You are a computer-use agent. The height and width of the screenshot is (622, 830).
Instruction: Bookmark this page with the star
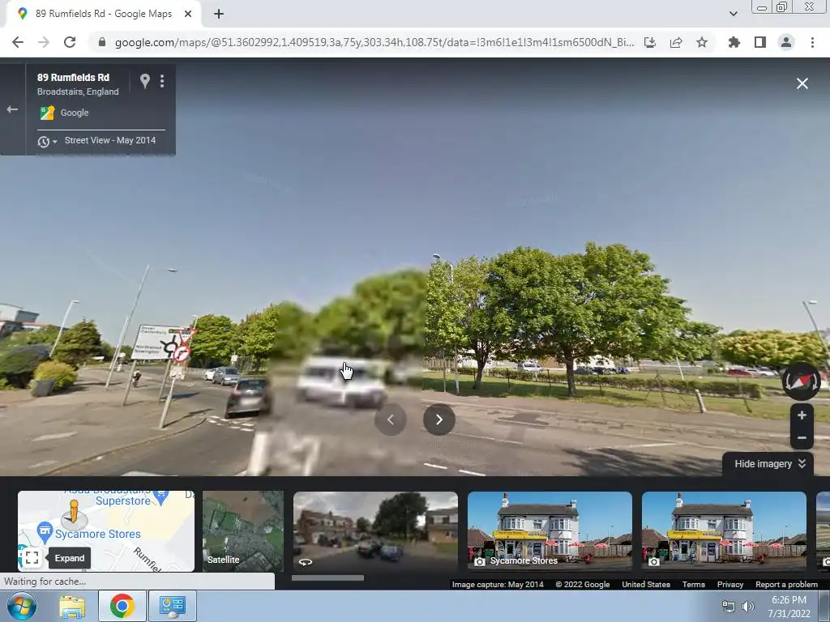[x=702, y=42]
